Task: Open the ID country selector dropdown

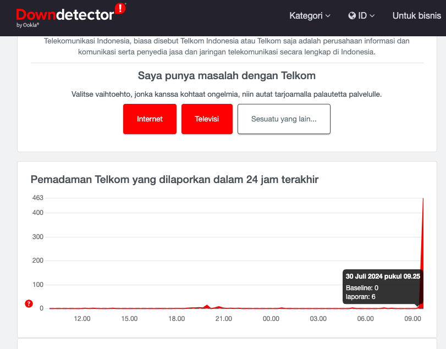Action: pyautogui.click(x=362, y=16)
